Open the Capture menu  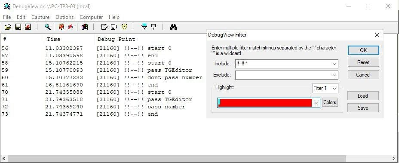pos(40,17)
